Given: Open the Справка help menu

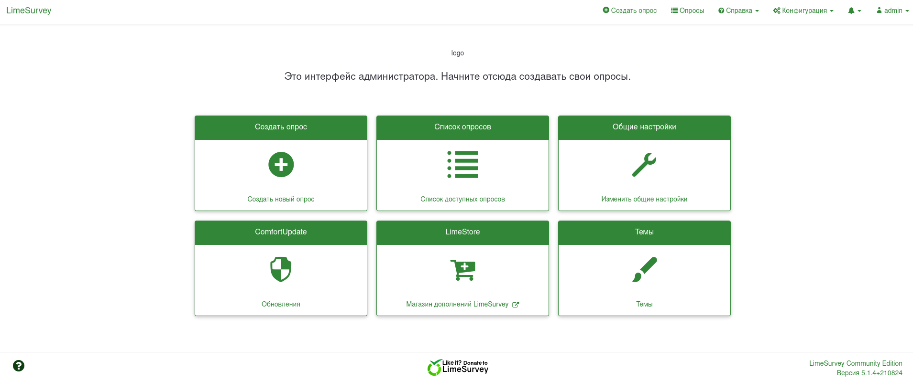Looking at the screenshot, I should point(738,11).
